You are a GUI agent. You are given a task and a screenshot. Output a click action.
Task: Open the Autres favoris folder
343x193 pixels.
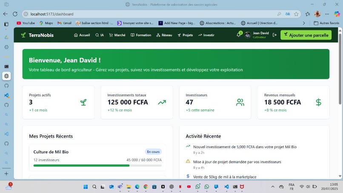326,23
